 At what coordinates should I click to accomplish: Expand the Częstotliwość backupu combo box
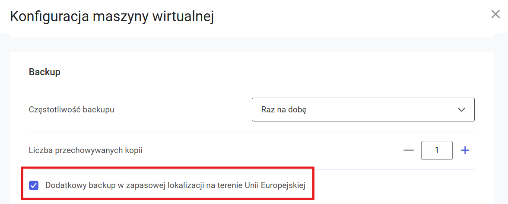pos(363,110)
